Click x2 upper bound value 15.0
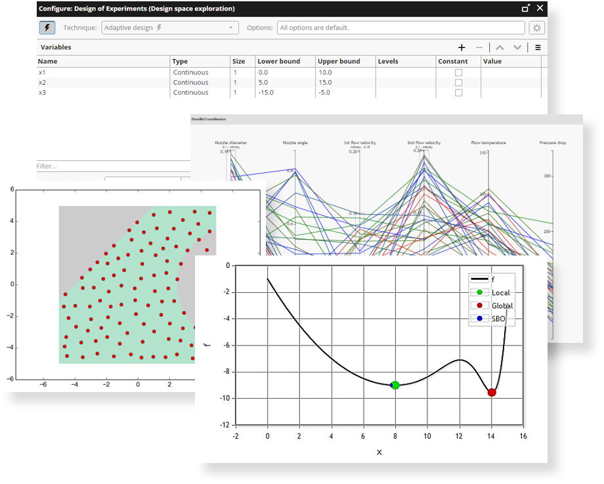 [x=325, y=83]
